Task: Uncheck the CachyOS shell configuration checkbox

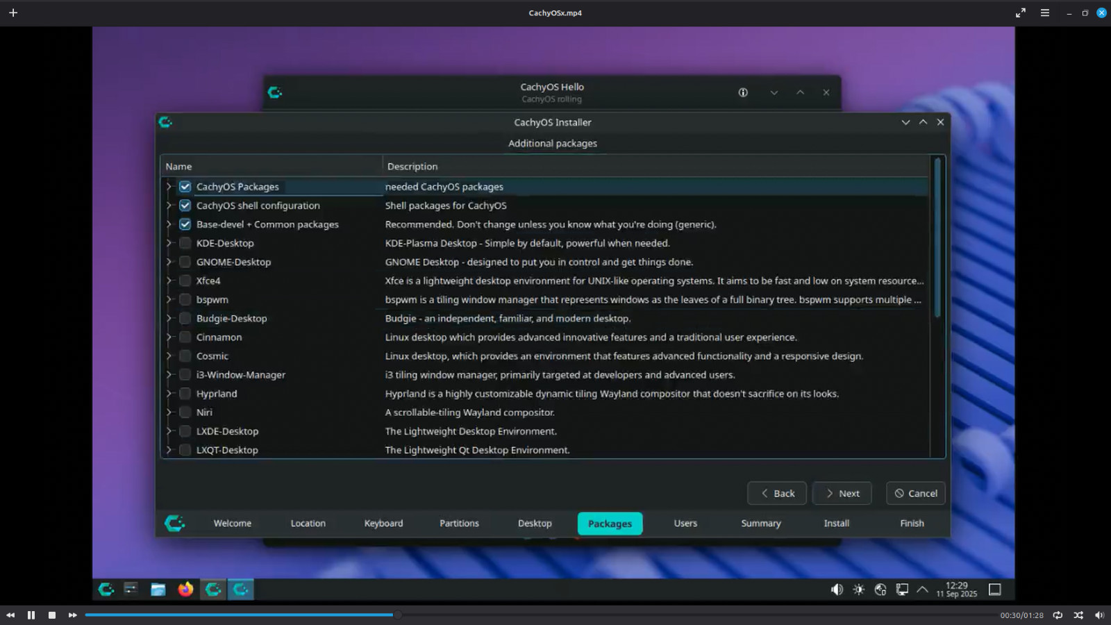Action: click(x=185, y=206)
